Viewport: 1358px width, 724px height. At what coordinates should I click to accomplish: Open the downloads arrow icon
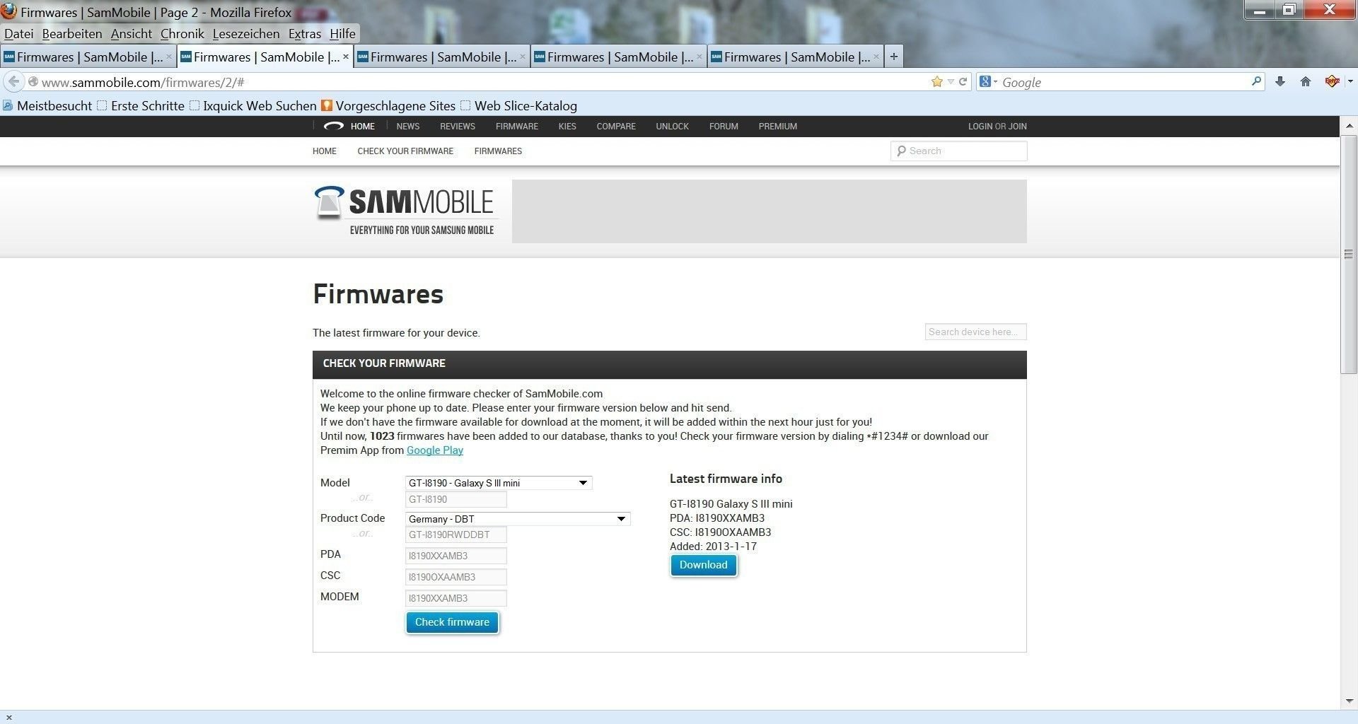(1279, 82)
